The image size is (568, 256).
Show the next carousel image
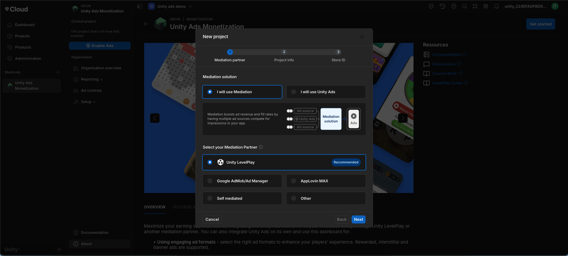pos(403,118)
